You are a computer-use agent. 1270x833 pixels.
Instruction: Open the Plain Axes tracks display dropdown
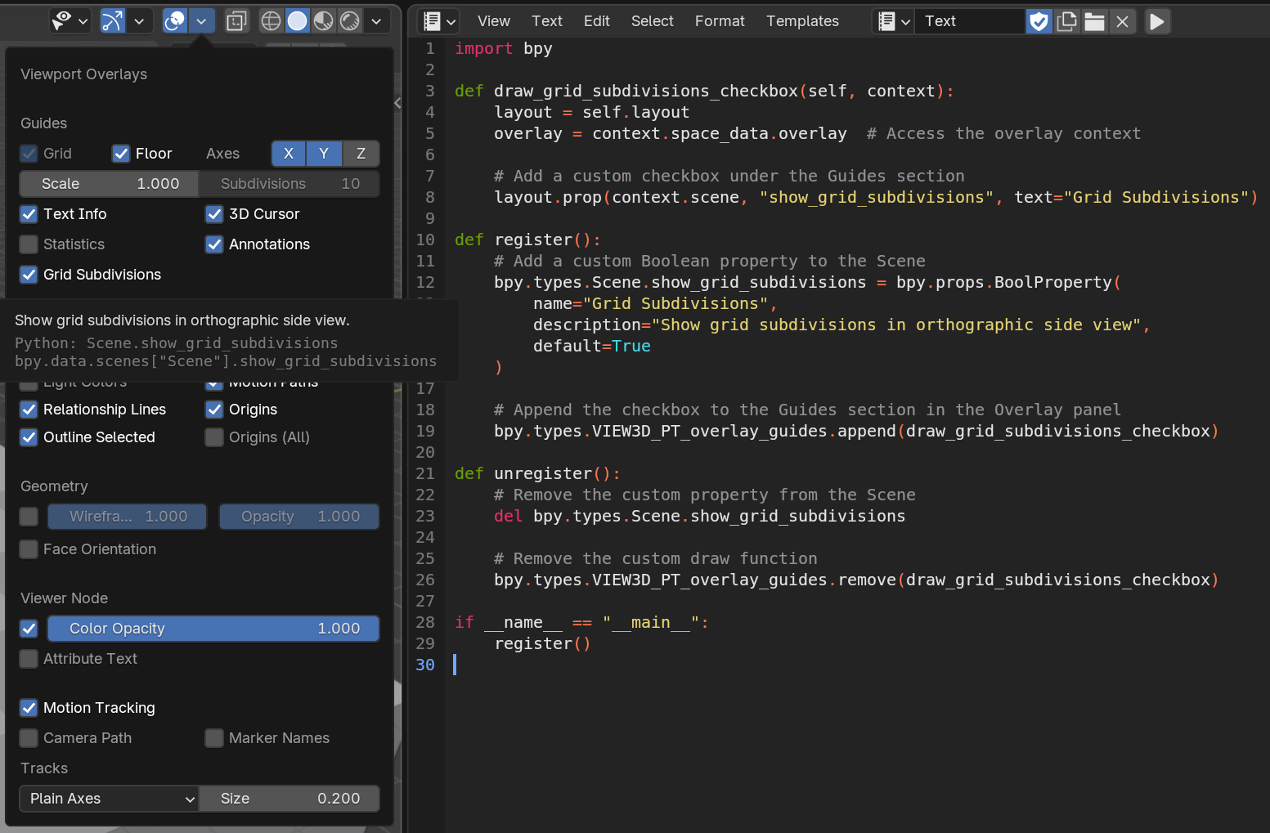[x=109, y=799]
